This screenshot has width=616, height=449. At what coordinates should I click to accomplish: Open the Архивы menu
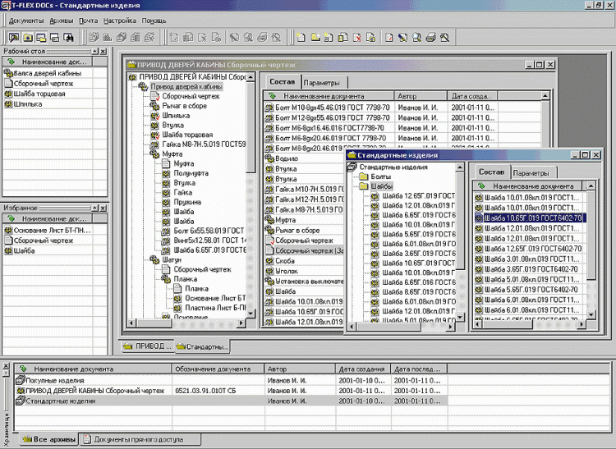(62, 21)
